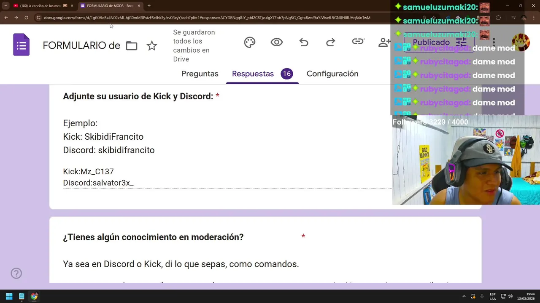Open the customize theme palette
Image resolution: width=540 pixels, height=303 pixels.
click(250, 42)
